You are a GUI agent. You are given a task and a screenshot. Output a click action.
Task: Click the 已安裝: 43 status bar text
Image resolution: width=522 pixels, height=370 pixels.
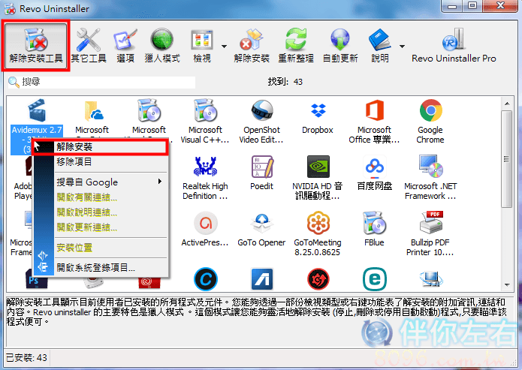click(x=26, y=358)
